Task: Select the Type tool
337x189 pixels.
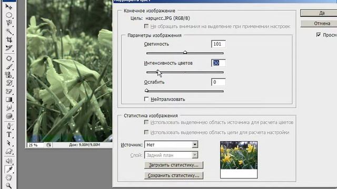Action: (9, 134)
